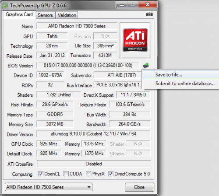Click the Bus Interface value PCI-E 3.0 x16

[x=118, y=85]
